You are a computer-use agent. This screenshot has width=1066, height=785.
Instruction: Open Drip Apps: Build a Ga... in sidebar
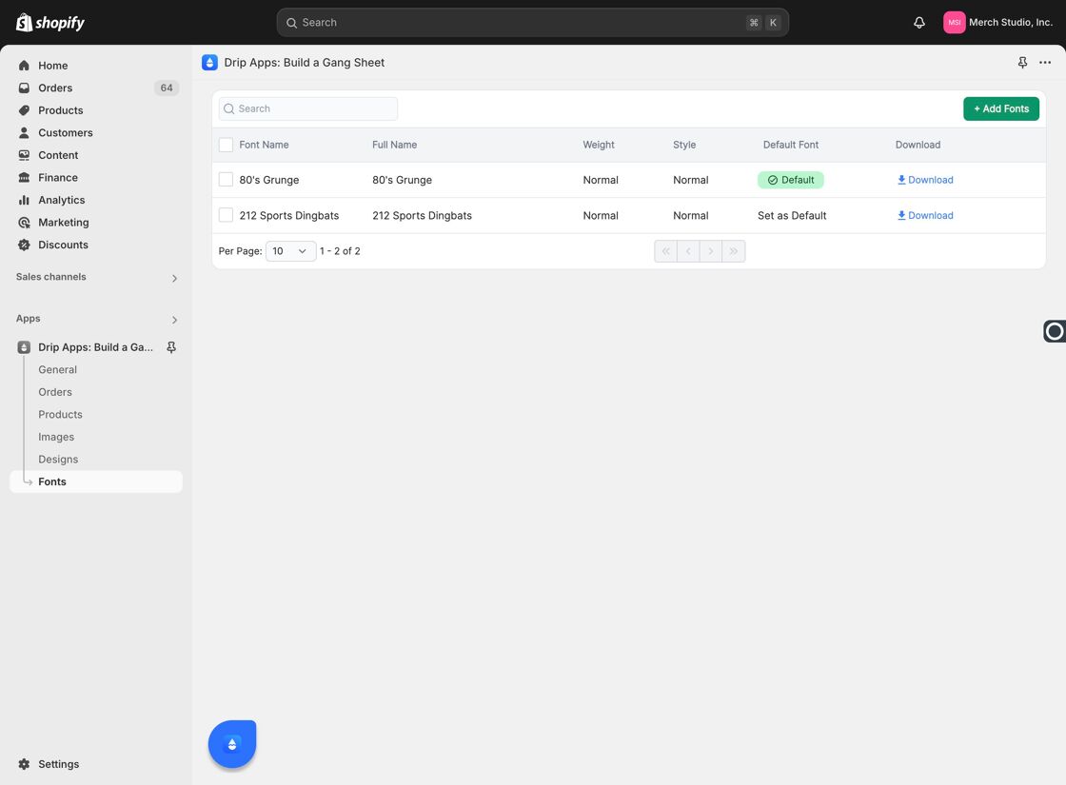point(95,347)
